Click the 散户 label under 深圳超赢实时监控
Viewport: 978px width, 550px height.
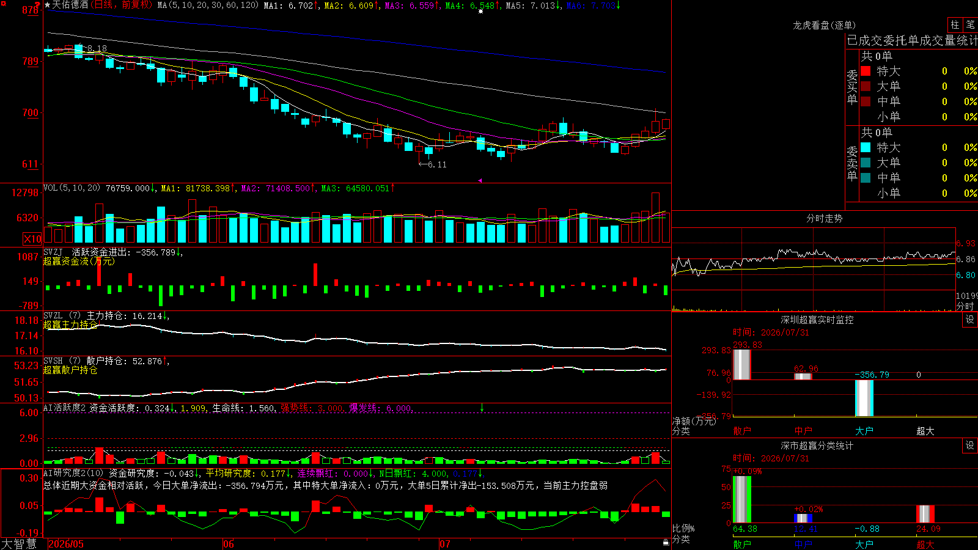[x=742, y=431]
